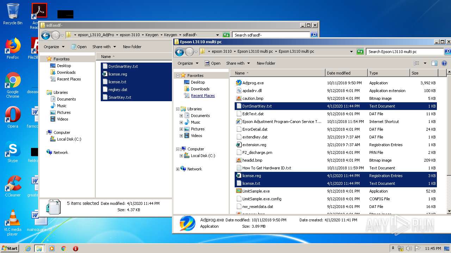Expand Documents library in Epson window
The width and height of the screenshot is (451, 253).
point(181,116)
